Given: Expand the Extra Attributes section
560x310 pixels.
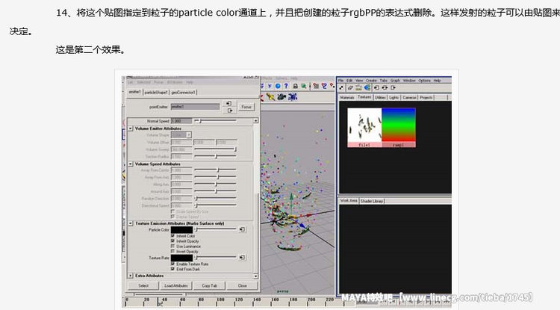Looking at the screenshot, I should click(131, 276).
